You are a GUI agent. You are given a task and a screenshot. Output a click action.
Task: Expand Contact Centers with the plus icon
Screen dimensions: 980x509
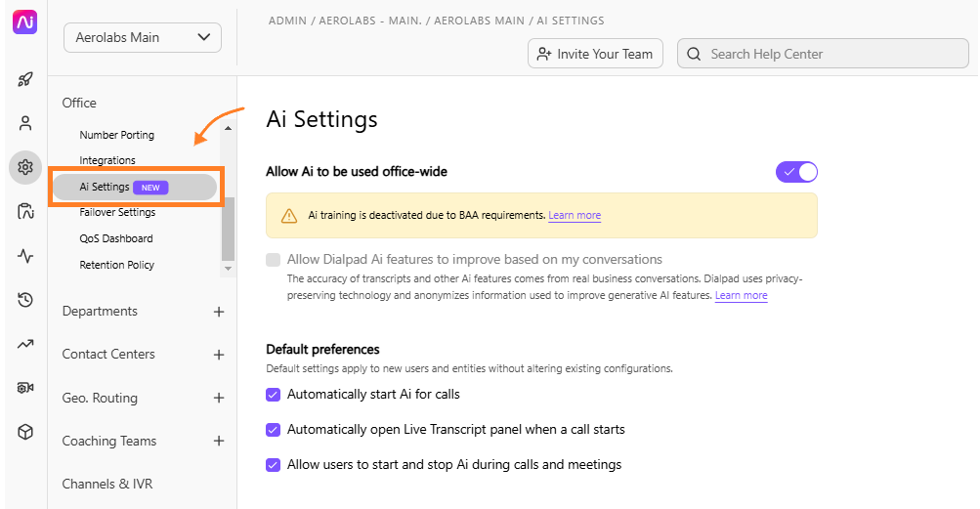[x=219, y=355]
